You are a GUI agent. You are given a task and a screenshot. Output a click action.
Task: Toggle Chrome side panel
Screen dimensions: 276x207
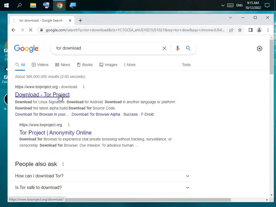pos(251,30)
